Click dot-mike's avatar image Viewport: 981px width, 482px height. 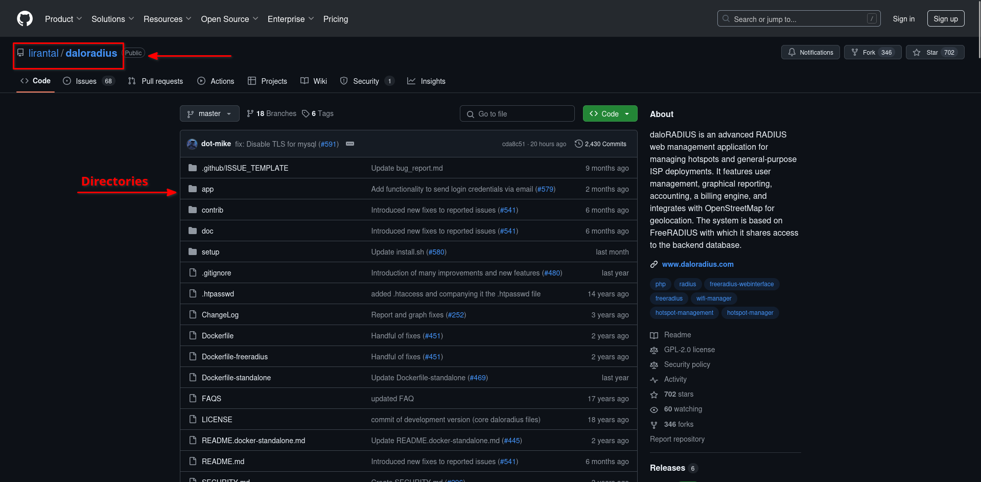[x=192, y=144]
